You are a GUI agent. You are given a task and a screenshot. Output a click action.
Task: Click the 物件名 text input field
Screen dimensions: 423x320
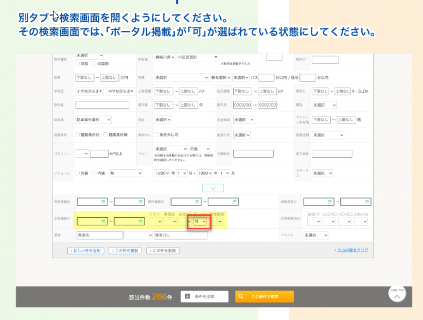pyautogui.click(x=102, y=105)
